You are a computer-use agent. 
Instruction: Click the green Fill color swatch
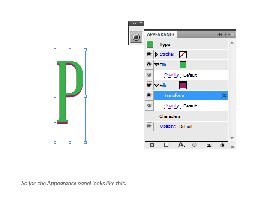(x=183, y=65)
